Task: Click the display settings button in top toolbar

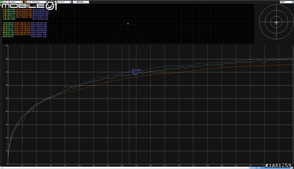Action: click(x=81, y=2)
